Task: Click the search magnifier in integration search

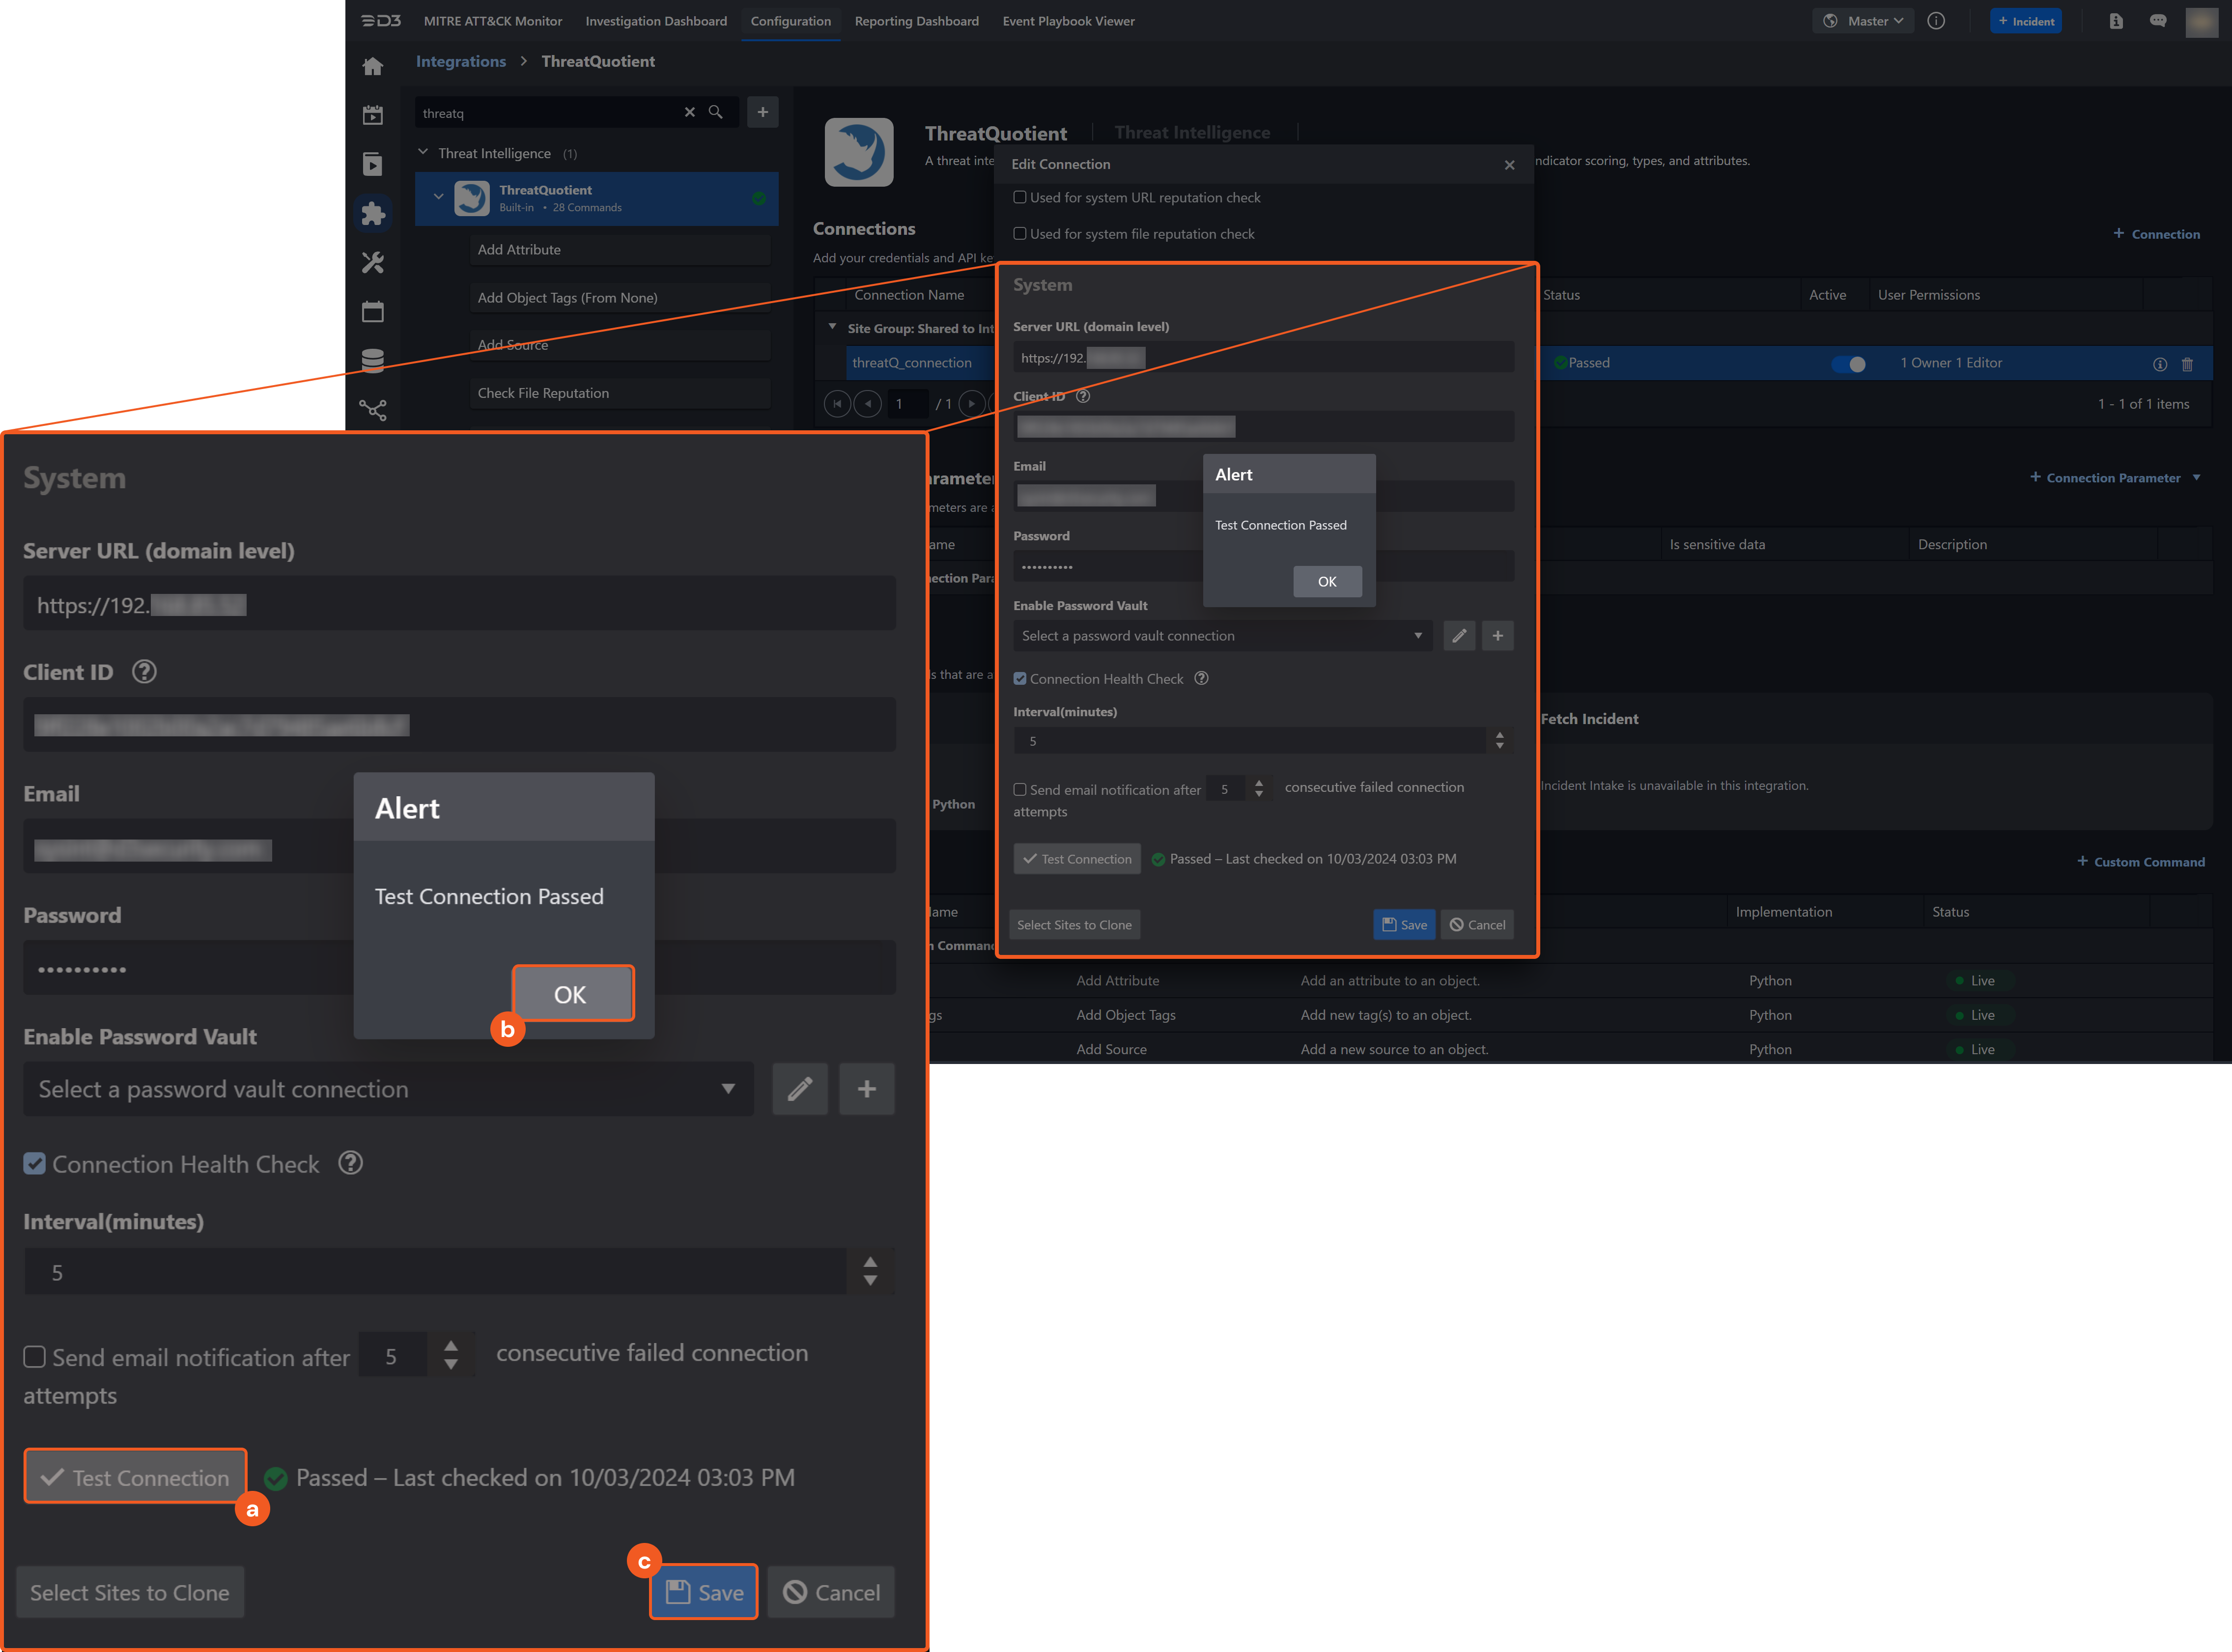Action: 715,112
